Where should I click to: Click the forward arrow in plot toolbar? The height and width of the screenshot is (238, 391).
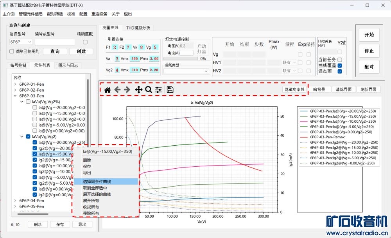[x=127, y=90]
